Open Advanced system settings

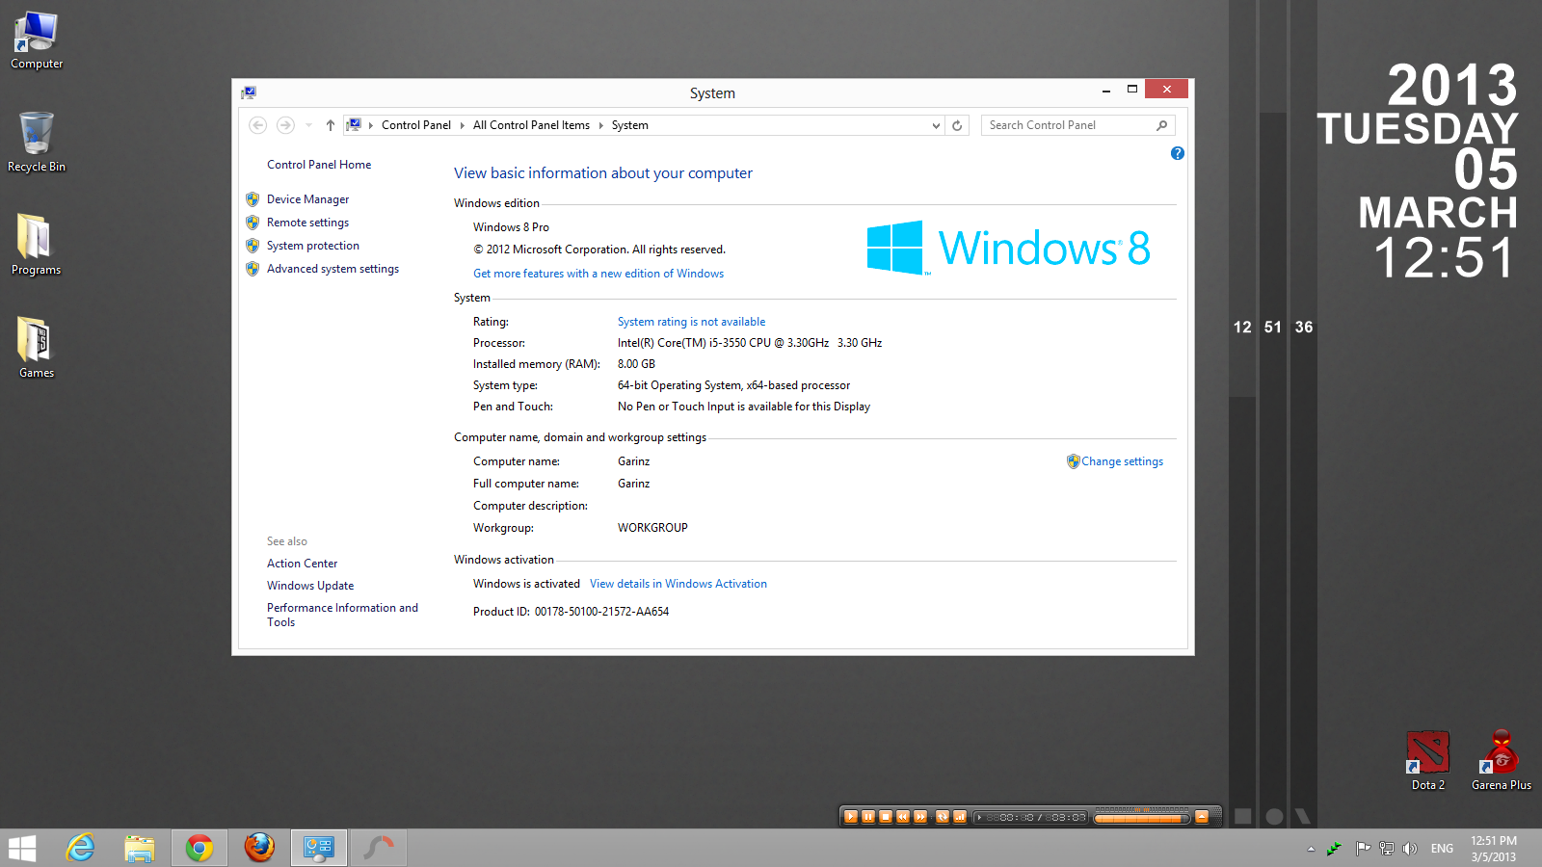[x=332, y=269]
